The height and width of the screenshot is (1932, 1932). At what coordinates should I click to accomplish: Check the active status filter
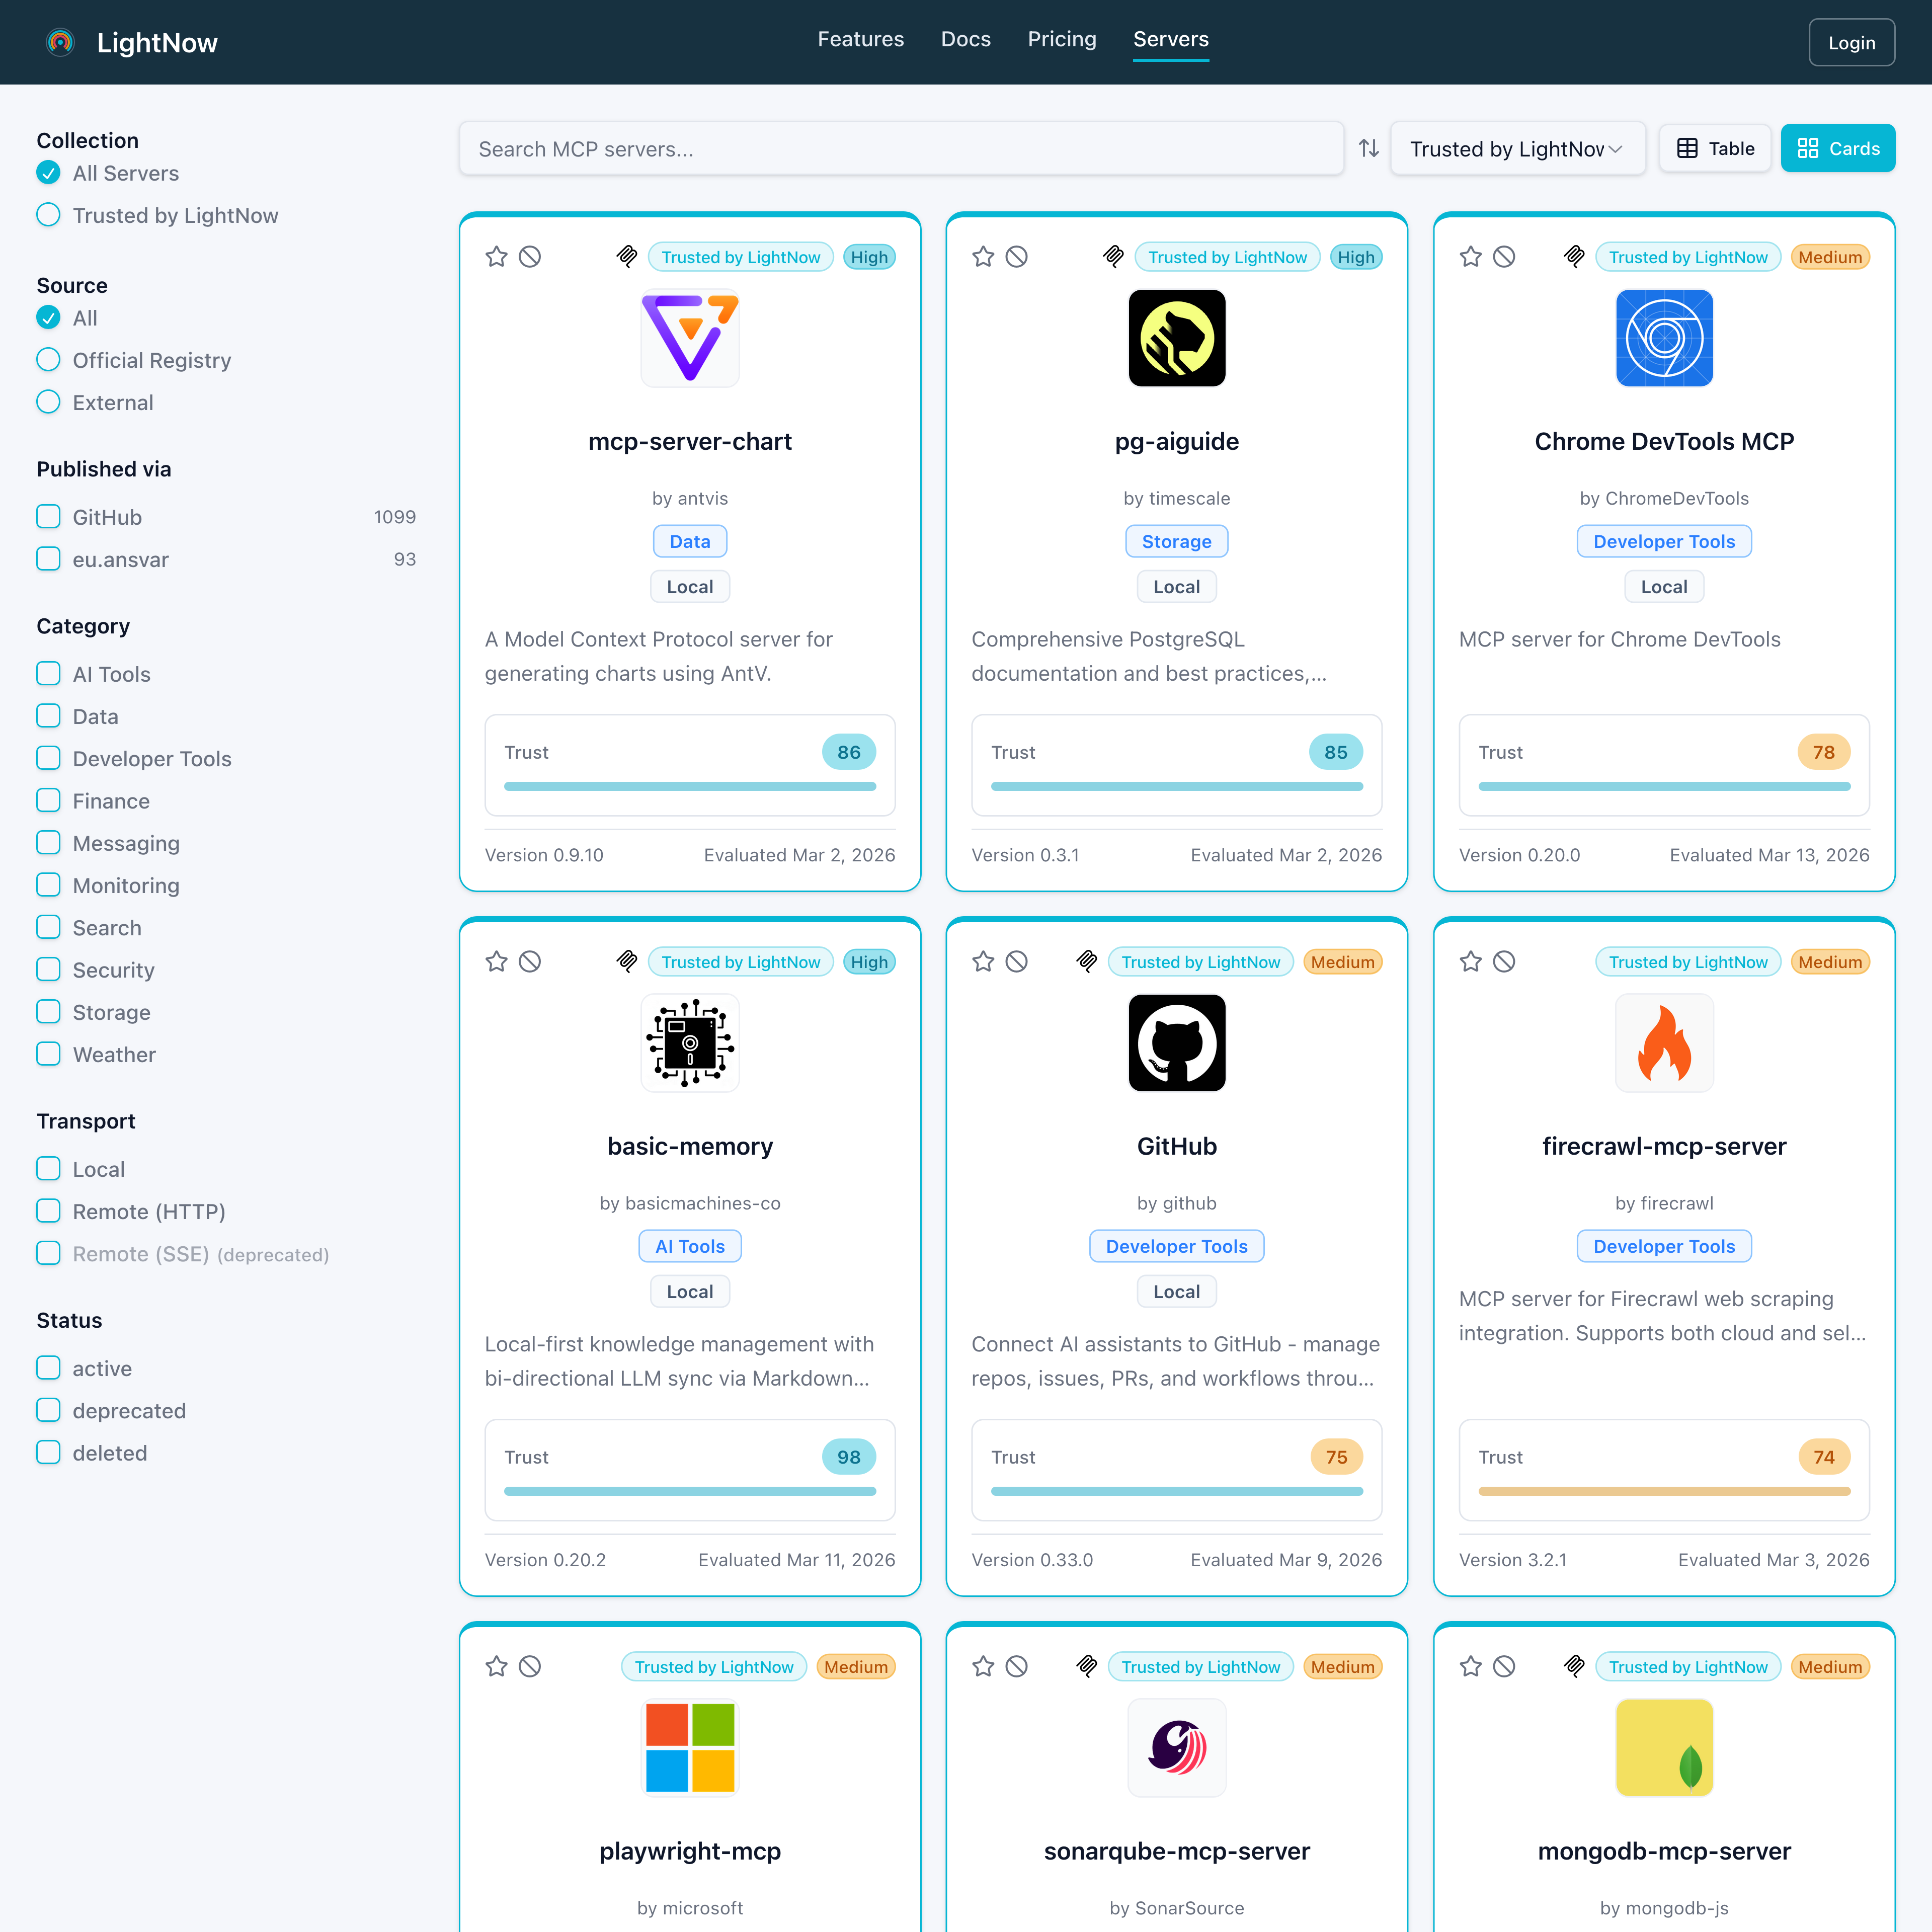point(48,1368)
